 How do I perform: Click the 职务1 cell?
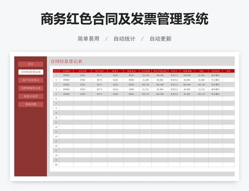coord(132,75)
